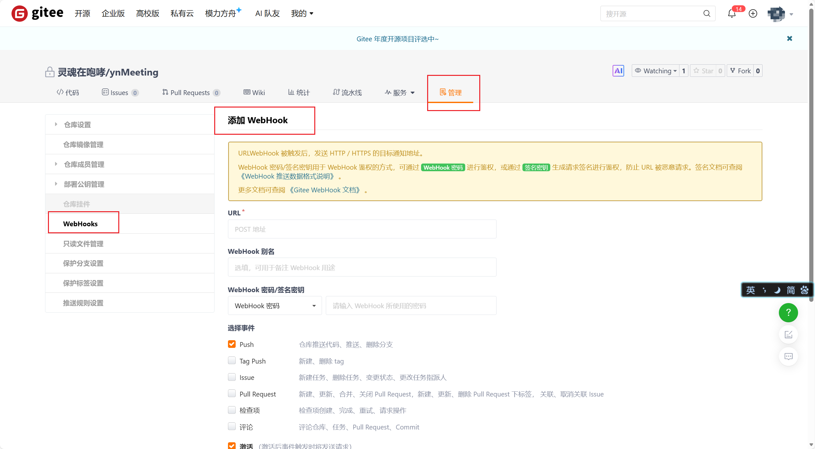815x449 pixels.
Task: Open the notifications bell icon
Action: [732, 14]
